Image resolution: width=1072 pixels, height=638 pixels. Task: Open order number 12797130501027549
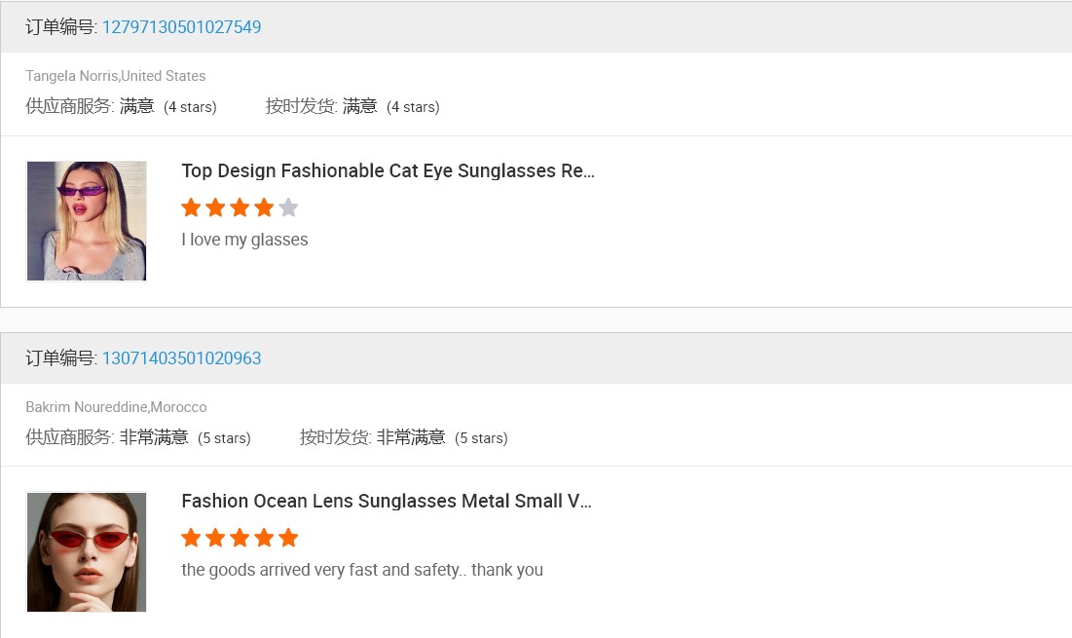tap(181, 27)
